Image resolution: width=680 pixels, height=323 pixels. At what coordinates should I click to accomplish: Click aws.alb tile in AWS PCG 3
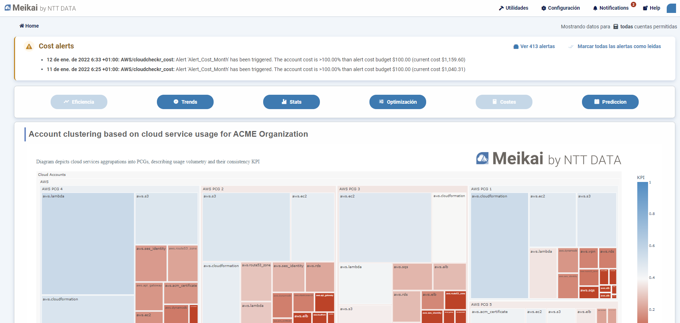point(450,277)
